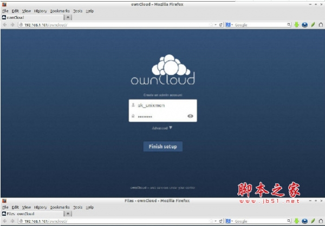Click the ownCloud cloud logo
This screenshot has height=226, width=325.
point(163,70)
